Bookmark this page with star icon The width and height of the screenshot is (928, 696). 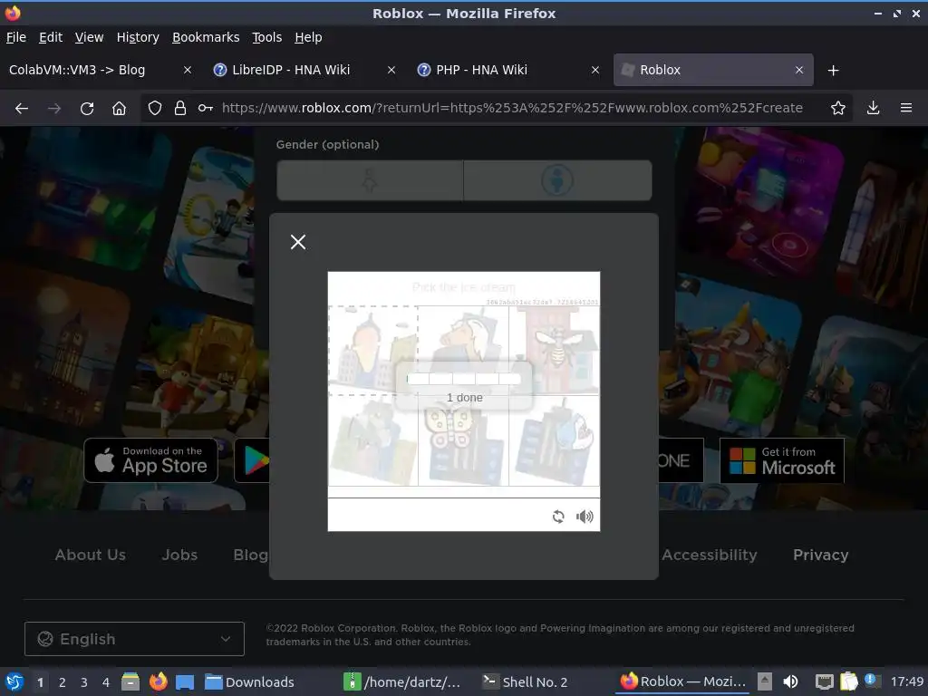pos(837,108)
